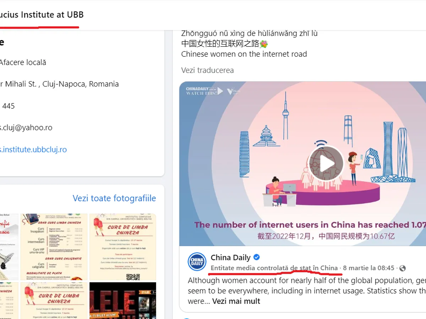Click China Daily verified badge icon
Image resolution: width=426 pixels, height=319 pixels.
[257, 257]
